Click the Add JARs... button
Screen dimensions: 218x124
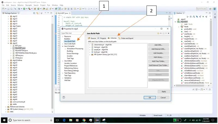tap(159, 45)
